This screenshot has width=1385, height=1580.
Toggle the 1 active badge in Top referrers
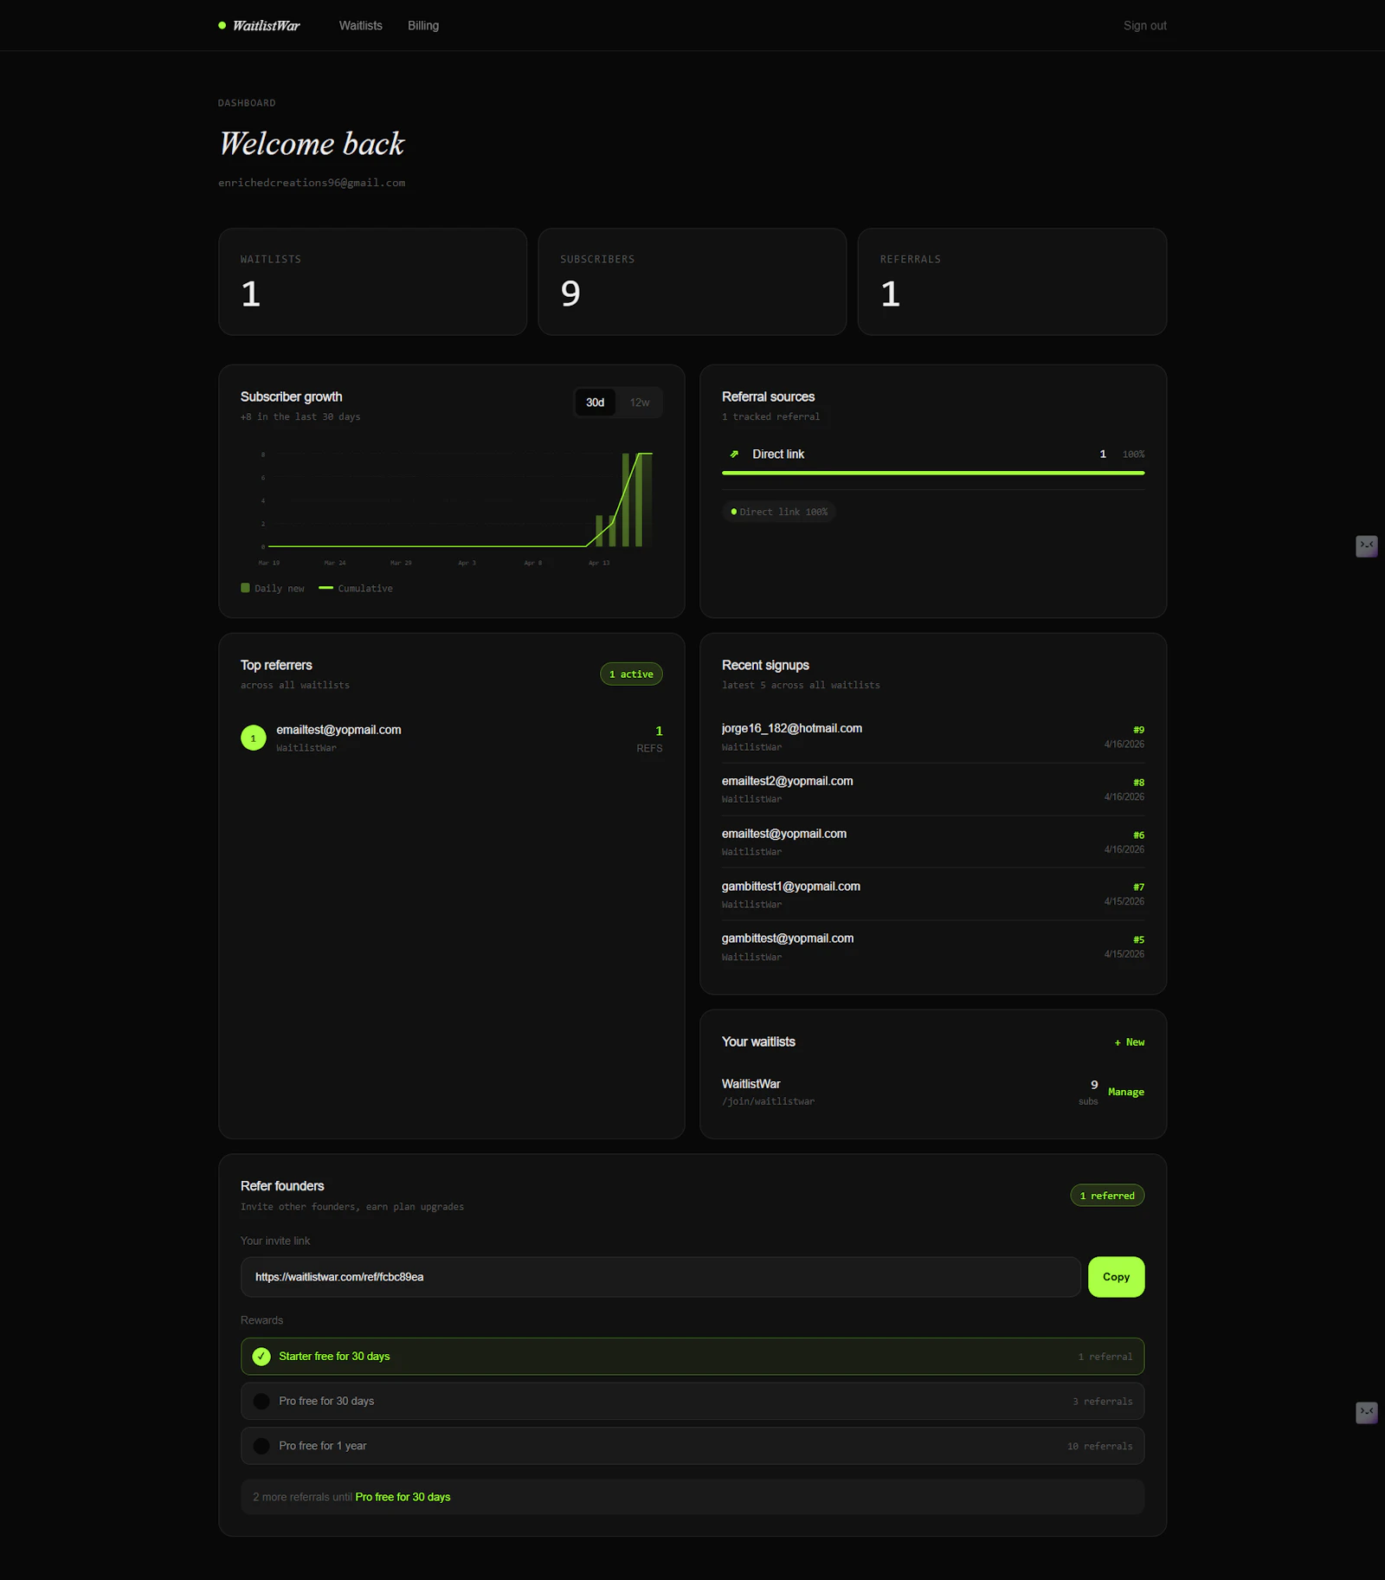pos(630,674)
